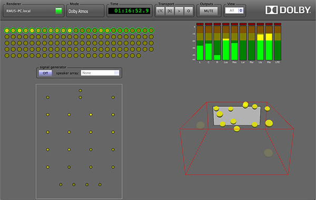
Task: Click the green renderer connection status indicator
Action: click(x=58, y=11)
